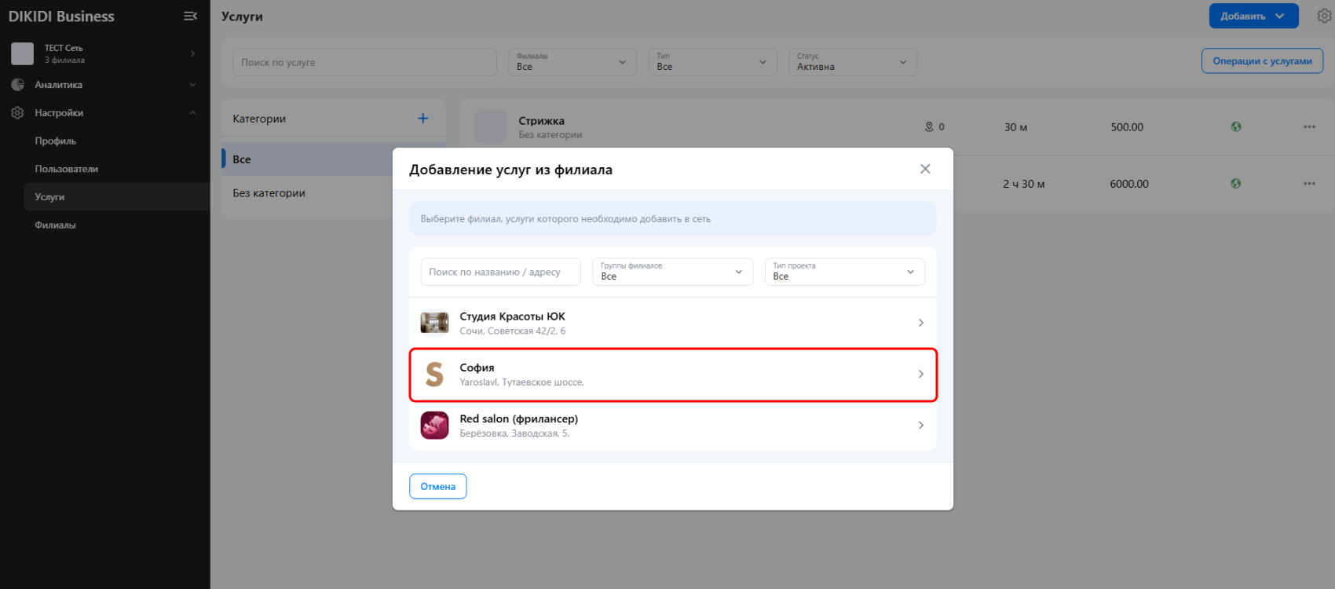Click the София branch S logo
1335x589 pixels.
(x=434, y=375)
